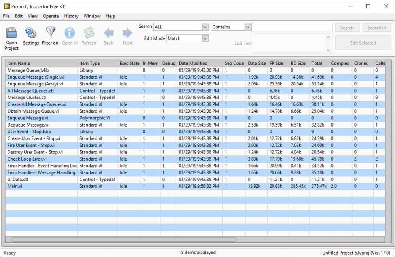395x257 pixels.
Task: Open the Operate menu
Action: point(51,16)
